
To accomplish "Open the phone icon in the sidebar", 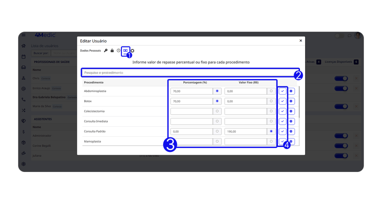I will pyautogui.click(x=24, y=99).
